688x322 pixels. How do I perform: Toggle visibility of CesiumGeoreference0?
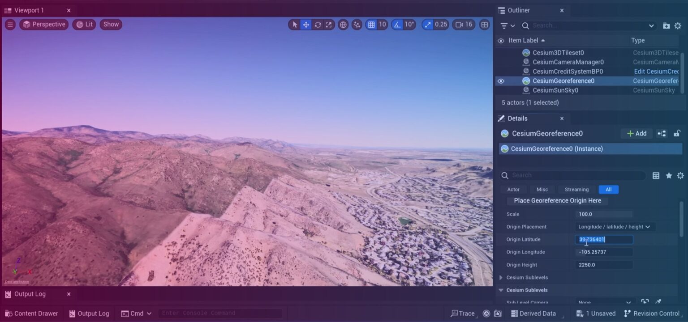pyautogui.click(x=501, y=81)
